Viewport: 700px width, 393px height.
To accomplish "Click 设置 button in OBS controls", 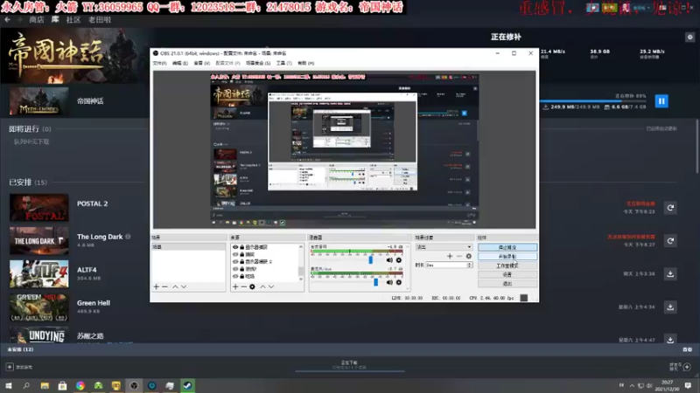I will [x=507, y=274].
